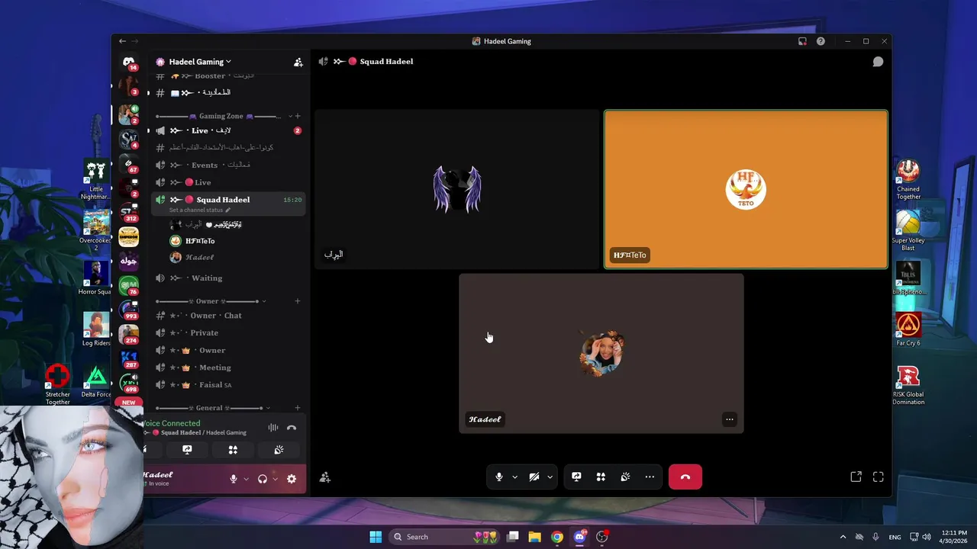Open the server with the 312 badge

pos(128,212)
